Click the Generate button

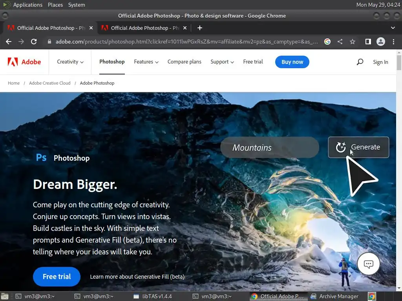pos(358,147)
